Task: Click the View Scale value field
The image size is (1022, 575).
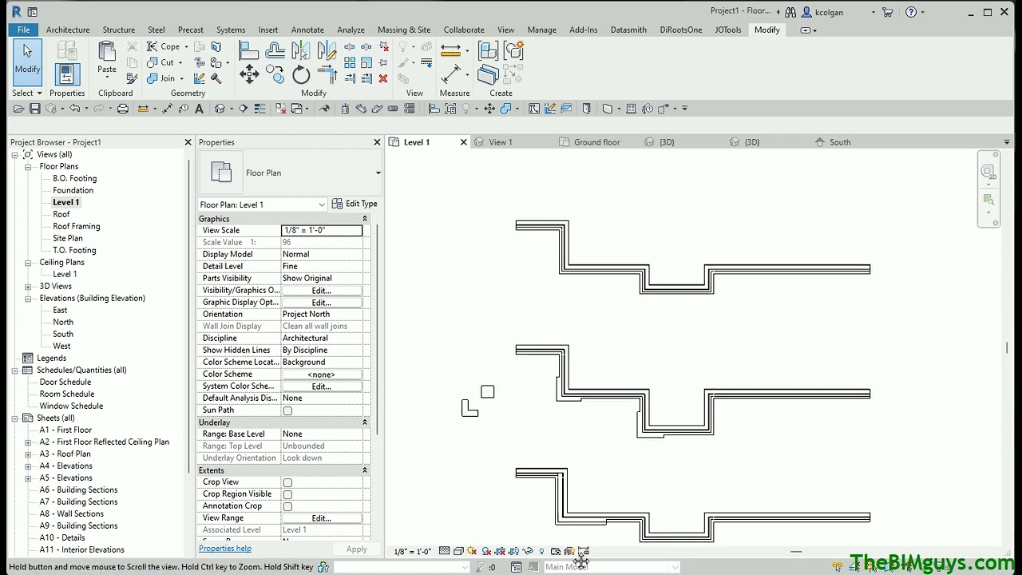Action: point(322,230)
